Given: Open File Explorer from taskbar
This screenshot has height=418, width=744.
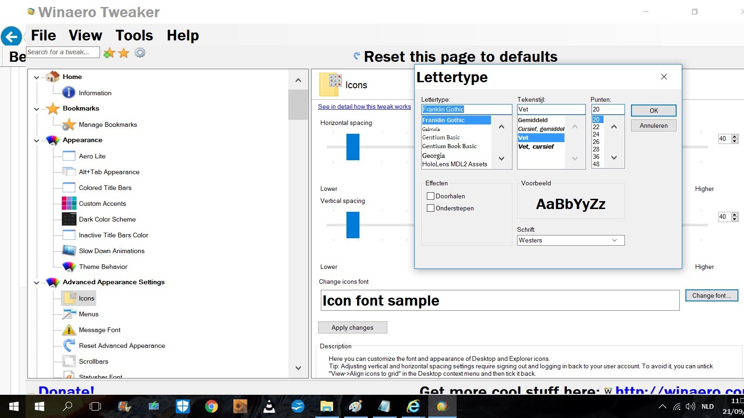Looking at the screenshot, I should click(327, 407).
